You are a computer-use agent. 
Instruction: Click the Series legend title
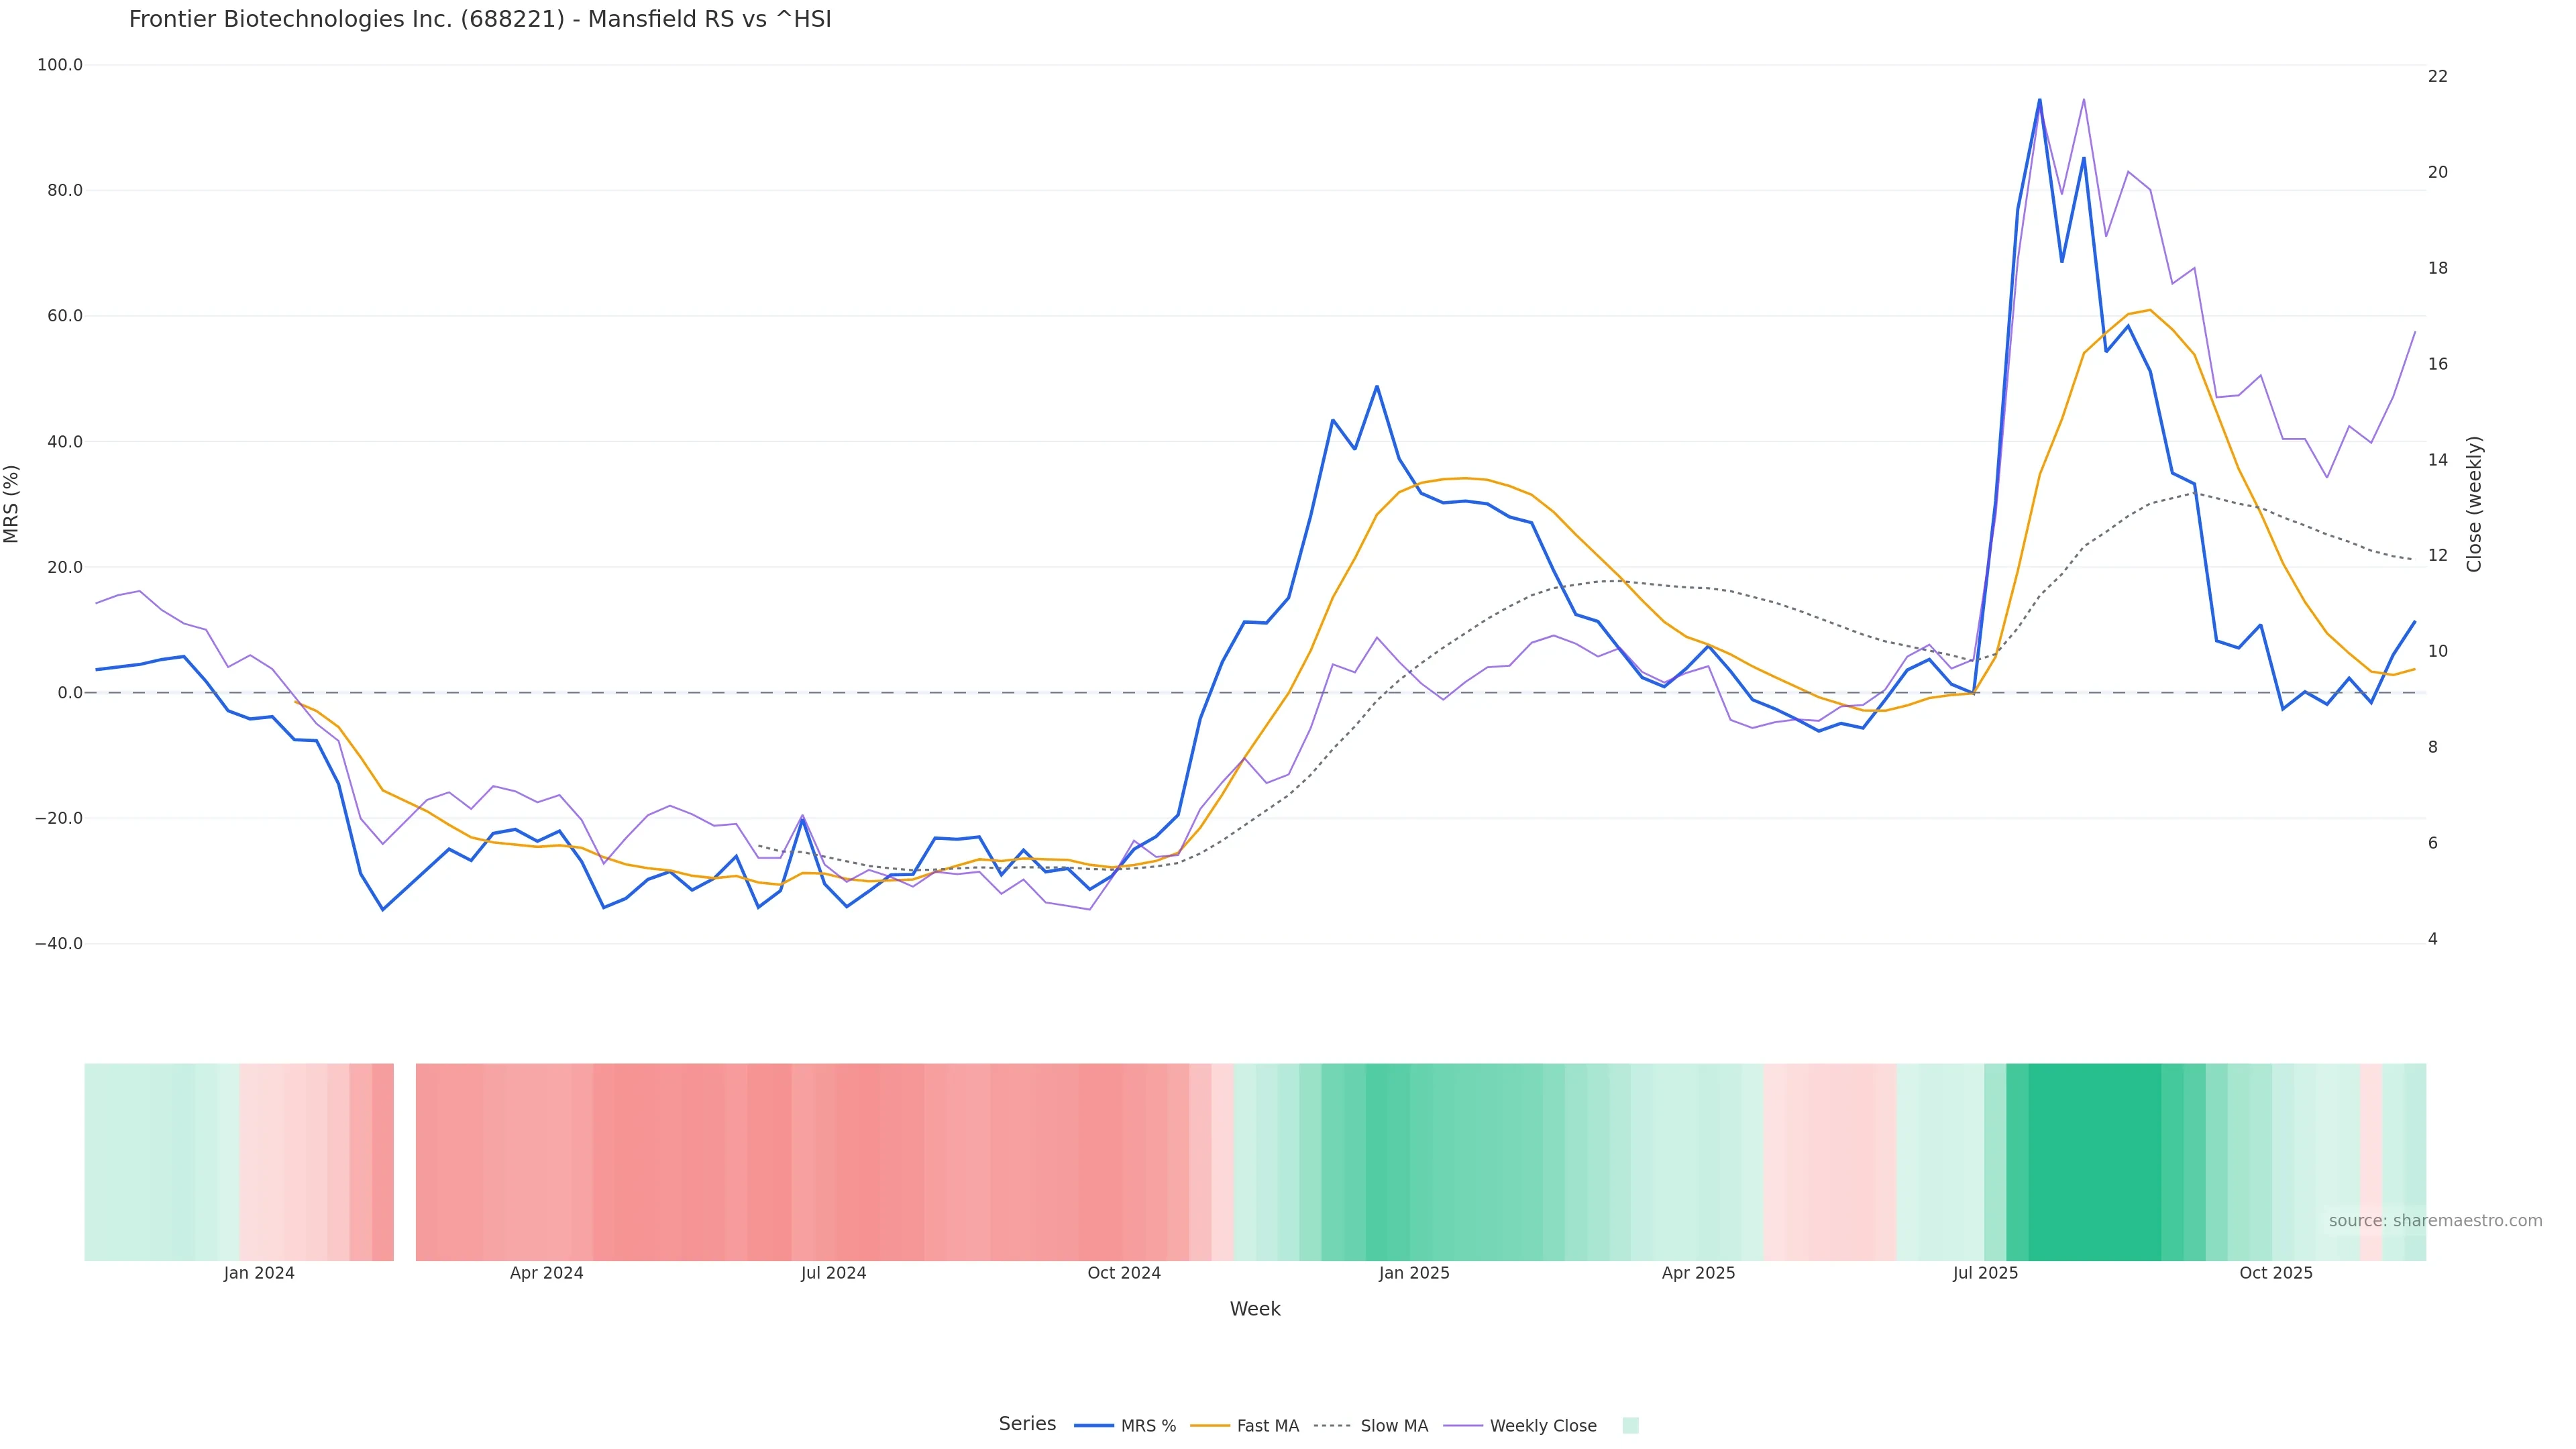tap(1027, 1424)
